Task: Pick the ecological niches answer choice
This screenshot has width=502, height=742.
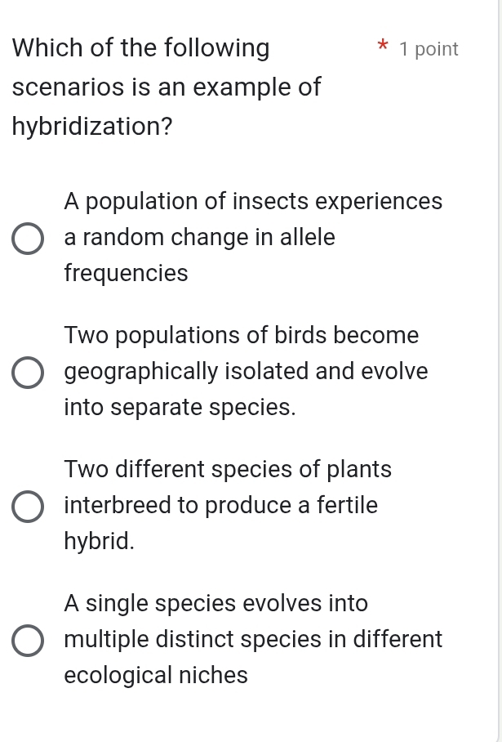Action: (x=28, y=641)
